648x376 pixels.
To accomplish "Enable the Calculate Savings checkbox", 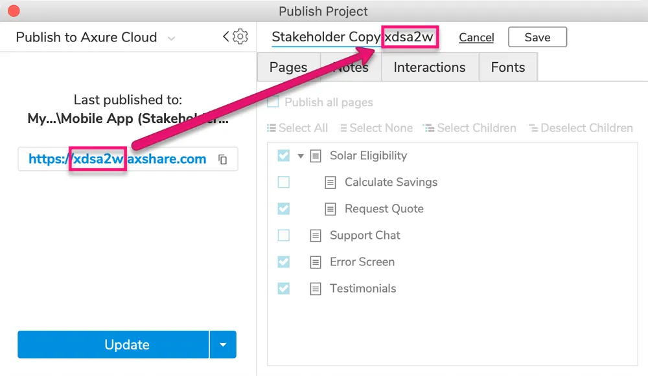I will (284, 182).
